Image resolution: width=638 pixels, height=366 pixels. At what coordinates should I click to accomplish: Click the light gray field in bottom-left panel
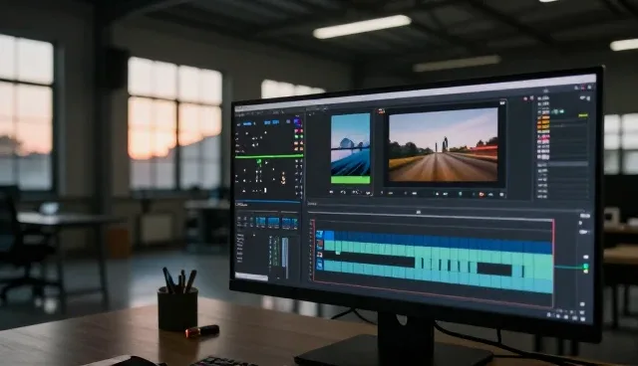251,277
